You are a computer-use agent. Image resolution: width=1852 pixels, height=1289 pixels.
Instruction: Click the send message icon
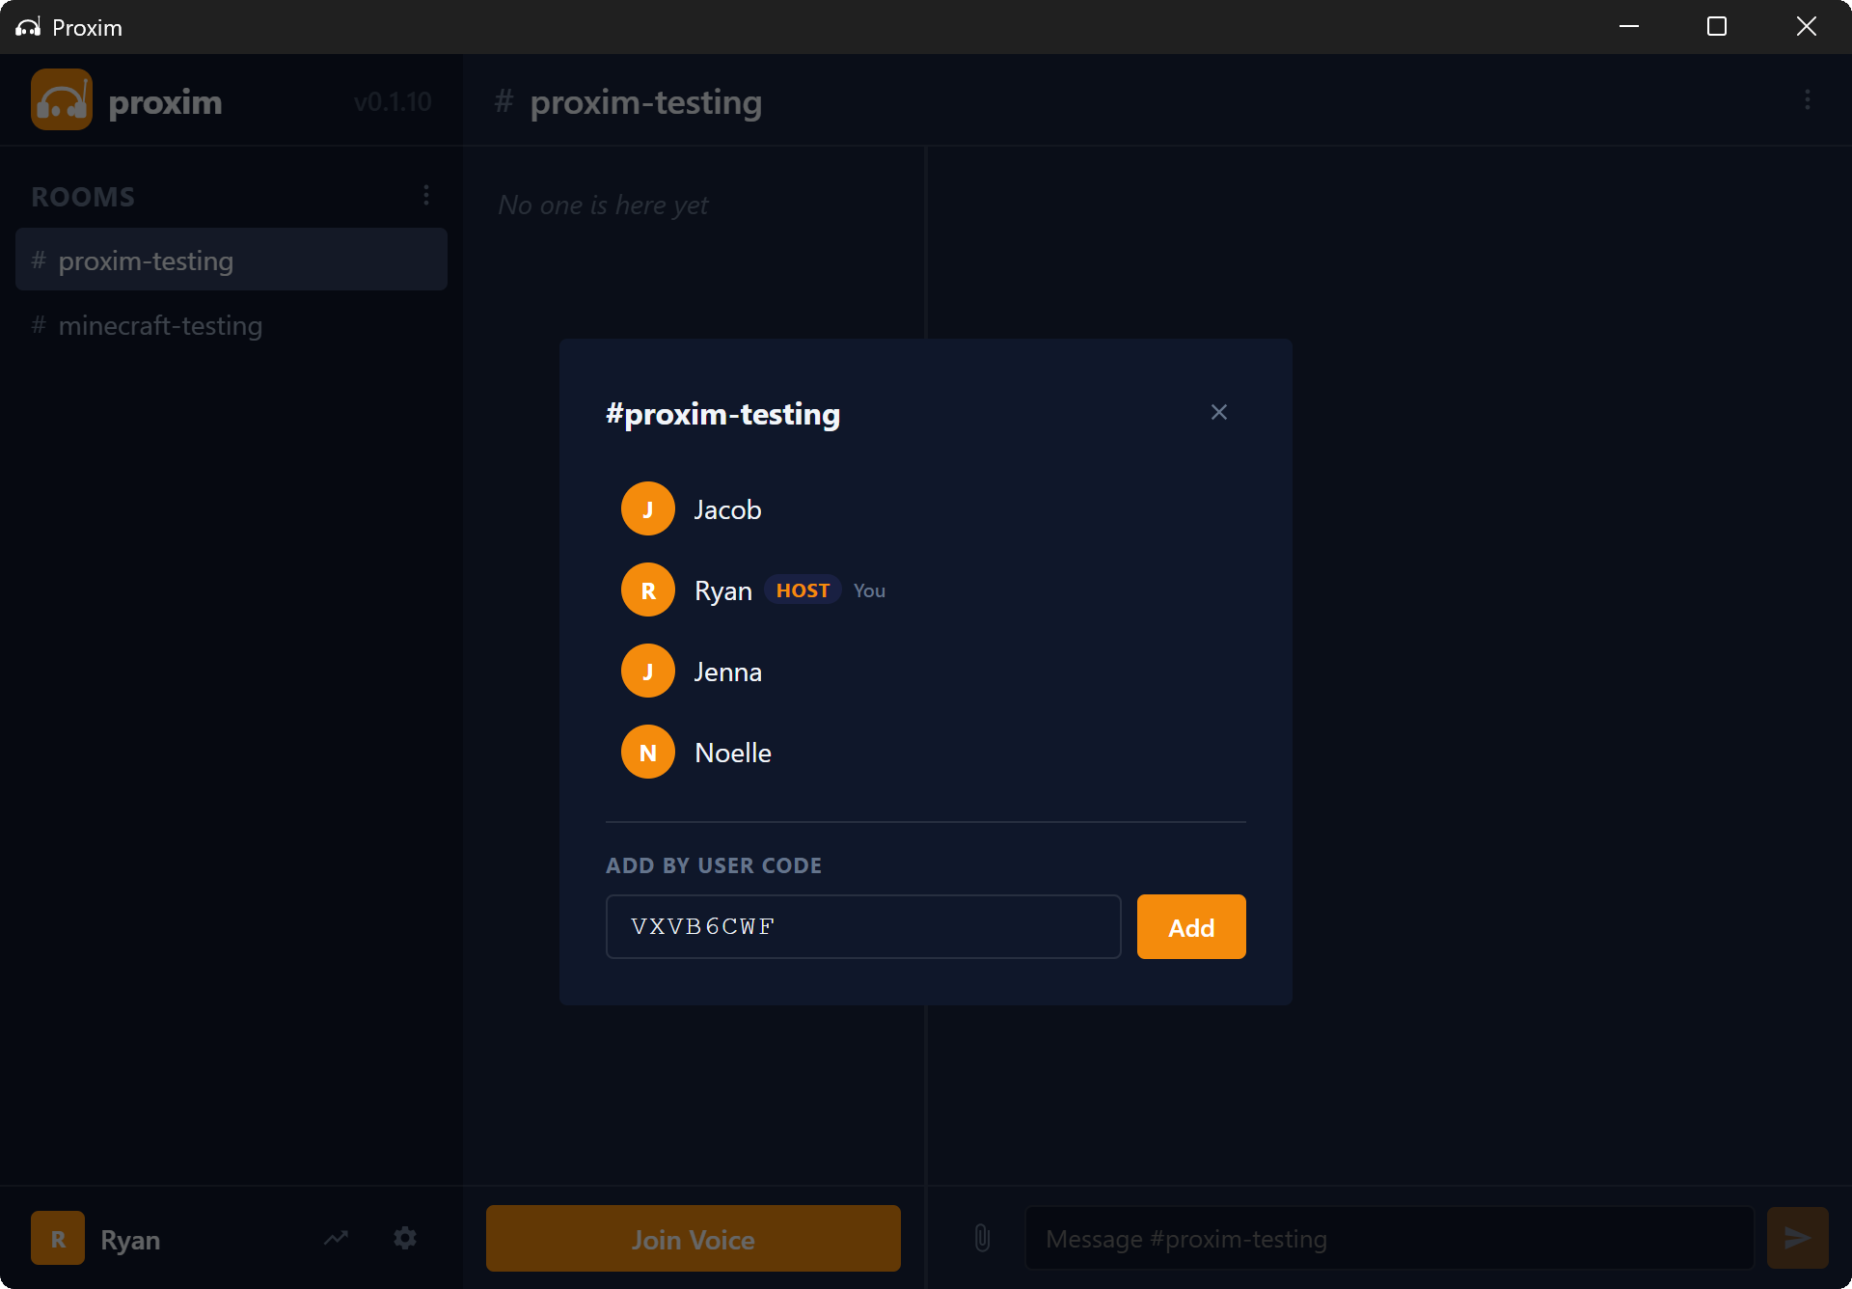pyautogui.click(x=1795, y=1238)
